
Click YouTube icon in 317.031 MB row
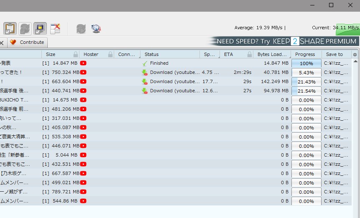click(83, 118)
